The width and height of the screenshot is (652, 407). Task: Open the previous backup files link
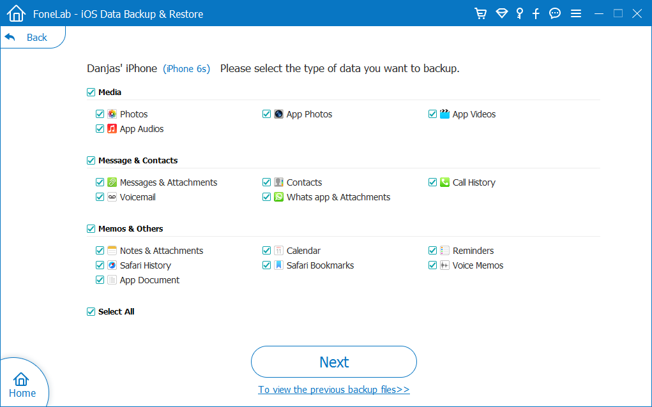point(334,390)
